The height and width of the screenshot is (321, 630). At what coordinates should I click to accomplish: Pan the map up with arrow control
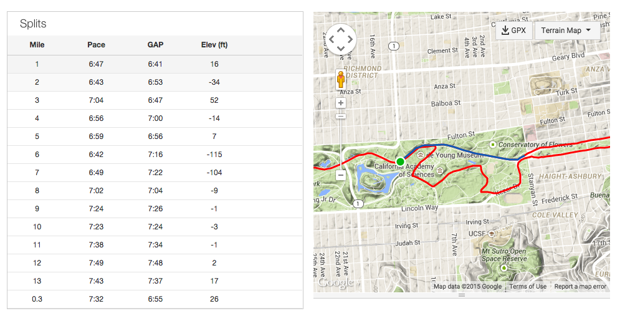coord(340,30)
